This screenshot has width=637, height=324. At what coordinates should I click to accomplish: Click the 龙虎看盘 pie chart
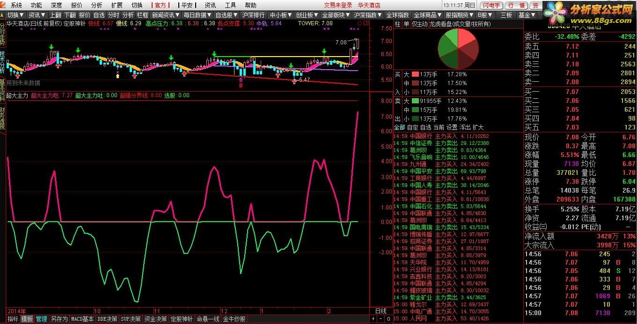click(x=459, y=49)
